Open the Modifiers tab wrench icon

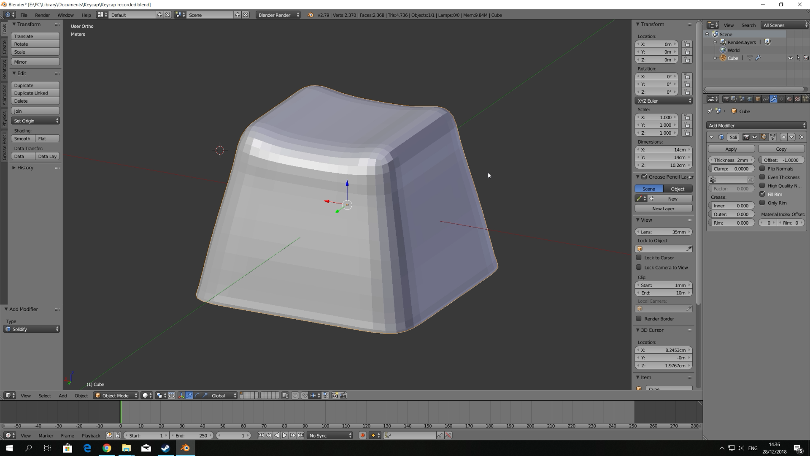pyautogui.click(x=774, y=99)
